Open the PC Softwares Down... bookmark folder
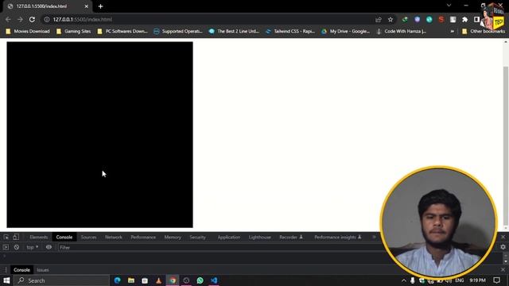 (x=122, y=32)
